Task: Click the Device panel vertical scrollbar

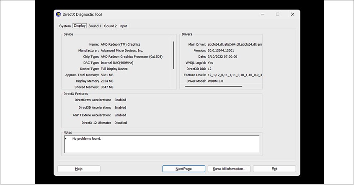Action: click(x=173, y=55)
